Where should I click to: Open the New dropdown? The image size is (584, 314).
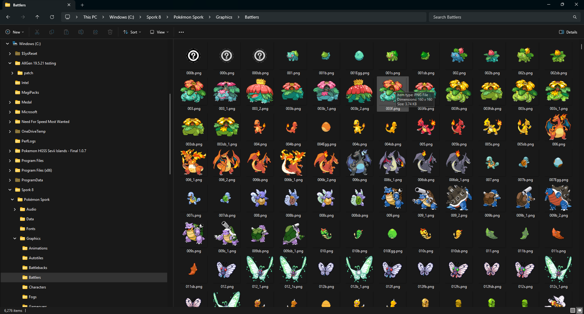point(15,32)
